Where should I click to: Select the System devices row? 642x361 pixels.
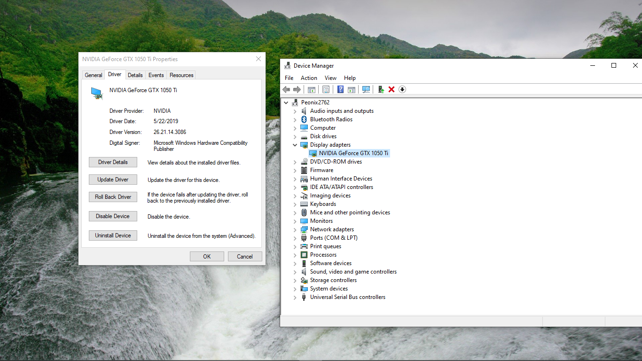coord(329,289)
